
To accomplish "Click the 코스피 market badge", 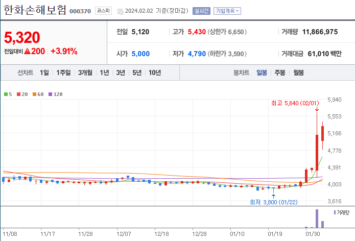I will [103, 11].
